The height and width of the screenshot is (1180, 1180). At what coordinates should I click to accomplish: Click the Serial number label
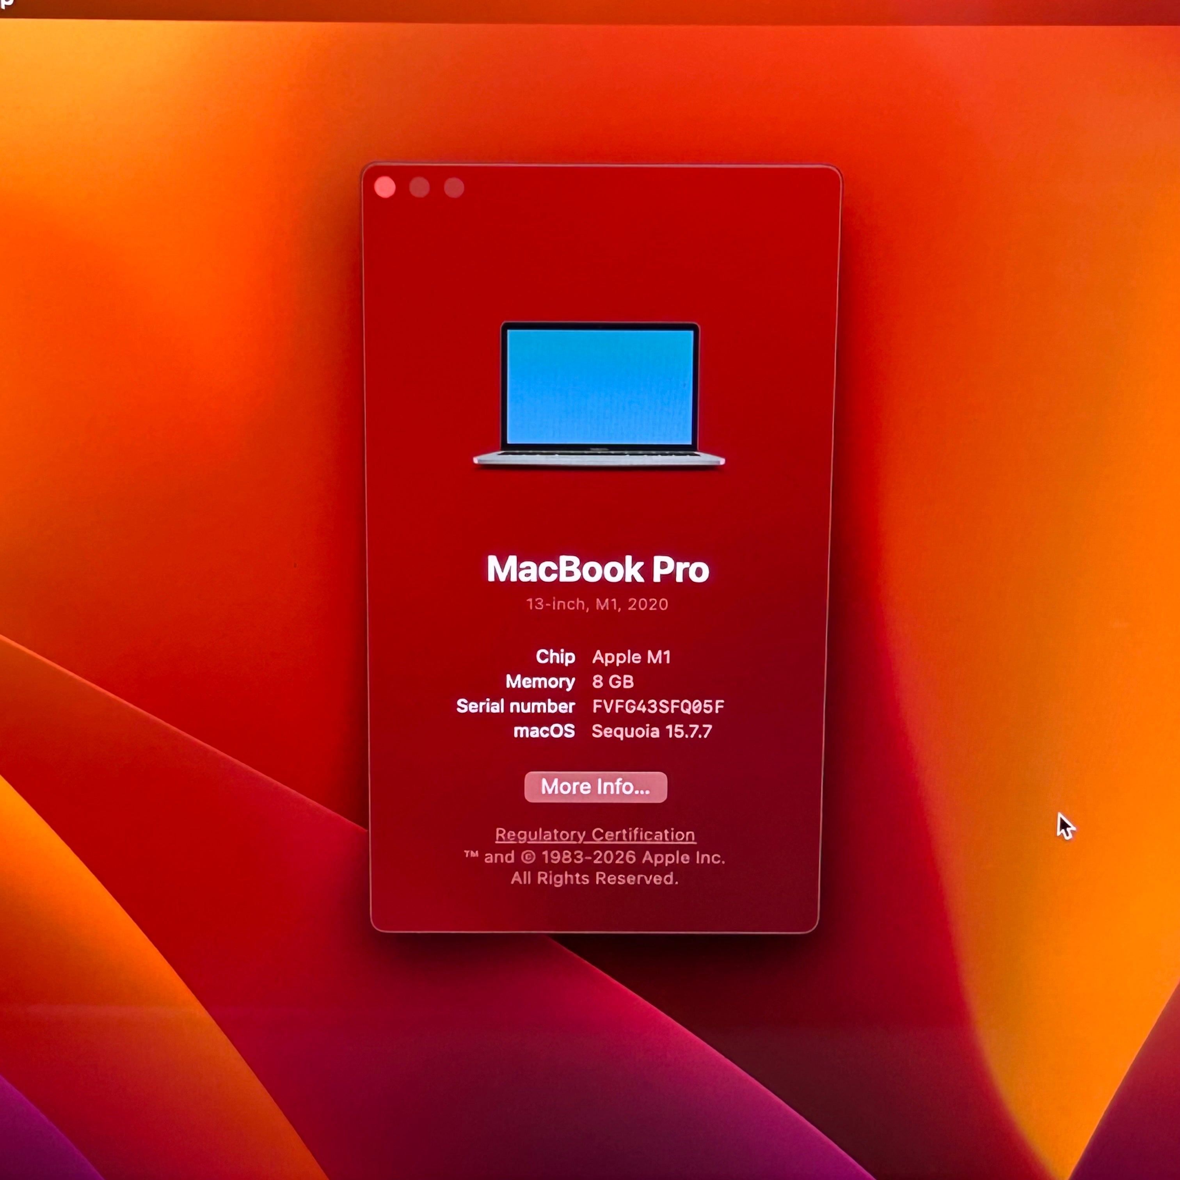pyautogui.click(x=515, y=706)
